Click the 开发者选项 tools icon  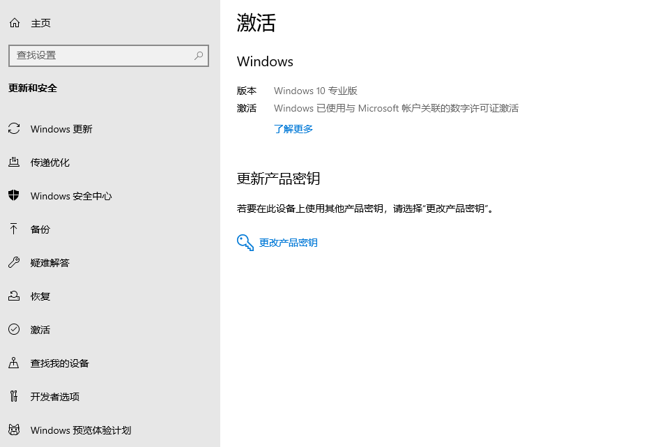coord(14,396)
